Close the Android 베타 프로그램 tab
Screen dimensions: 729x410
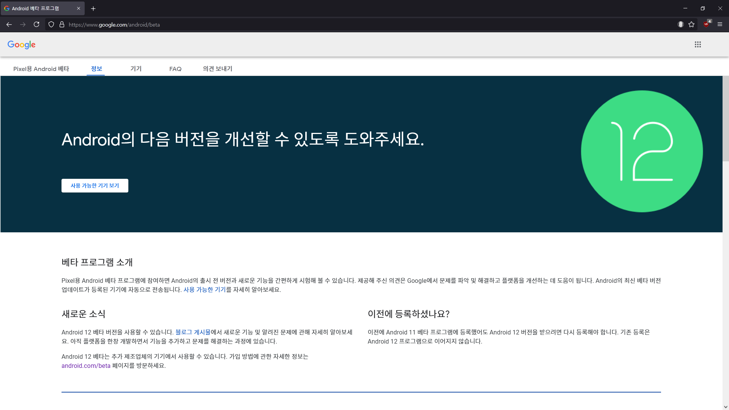(x=79, y=8)
